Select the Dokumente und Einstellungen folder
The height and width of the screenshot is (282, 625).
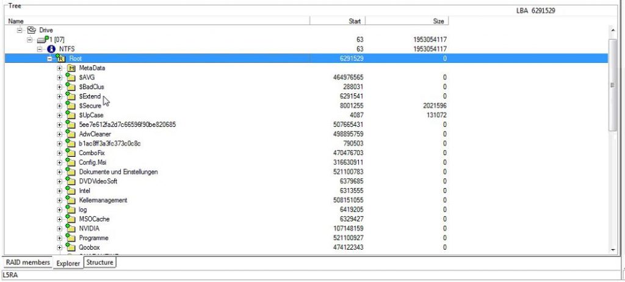point(118,172)
